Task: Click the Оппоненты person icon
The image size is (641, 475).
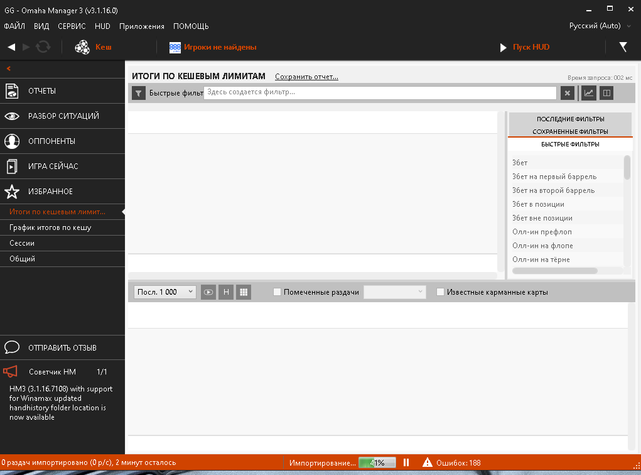Action: click(12, 141)
